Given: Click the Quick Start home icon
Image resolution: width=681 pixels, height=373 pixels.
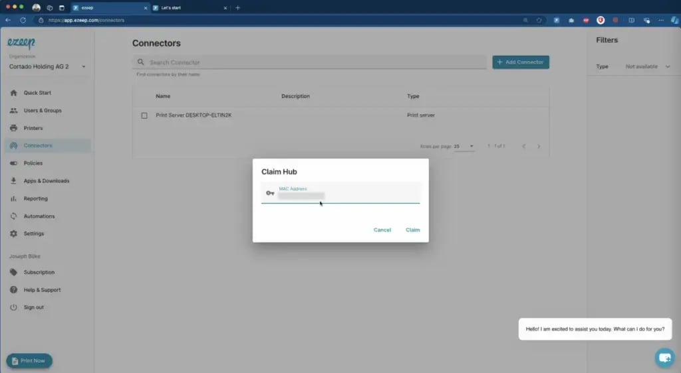Looking at the screenshot, I should click(13, 93).
